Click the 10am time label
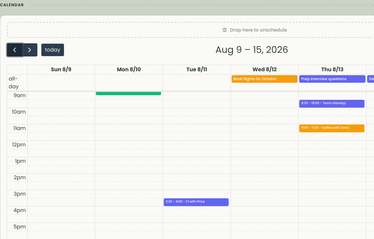The width and height of the screenshot is (374, 239). 19,112
